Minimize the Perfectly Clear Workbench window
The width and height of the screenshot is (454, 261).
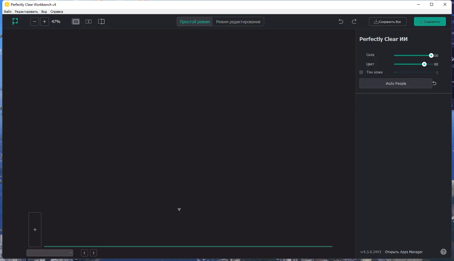click(418, 4)
